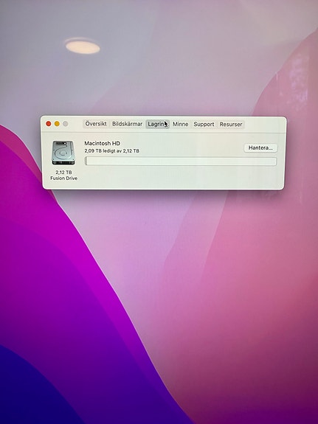Image resolution: width=318 pixels, height=424 pixels.
Task: Click the used-space sliver of storage bar
Action: [86, 161]
